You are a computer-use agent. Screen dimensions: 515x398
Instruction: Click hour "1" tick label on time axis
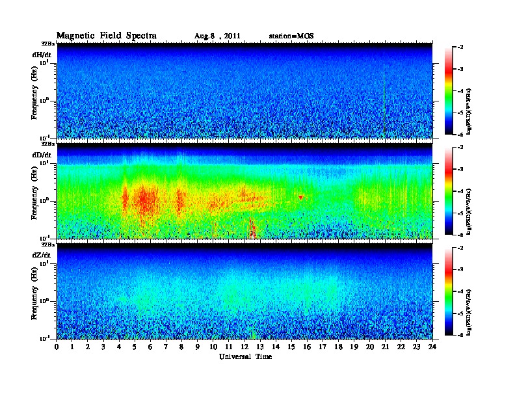pos(72,347)
